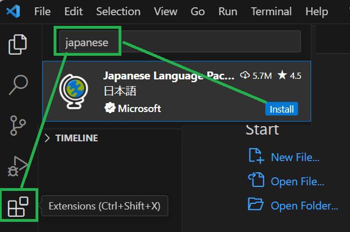The width and height of the screenshot is (350, 232).
Task: Click the TIMELINE header label
Action: coord(77,138)
